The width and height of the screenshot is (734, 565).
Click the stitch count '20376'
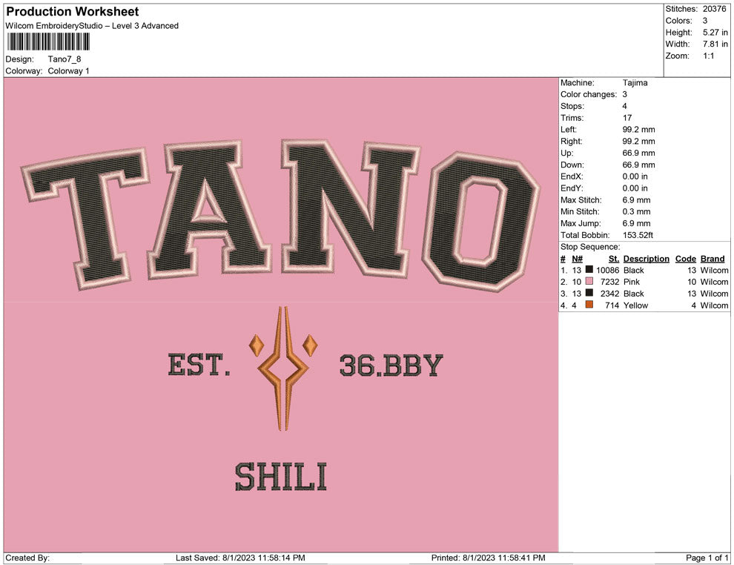[x=714, y=9]
